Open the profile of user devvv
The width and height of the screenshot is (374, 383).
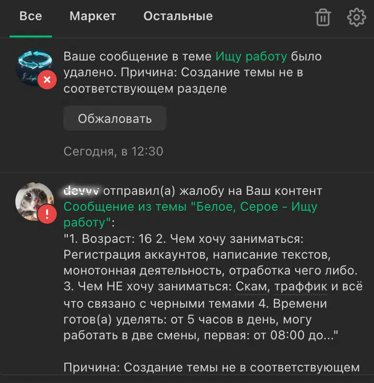(x=81, y=191)
